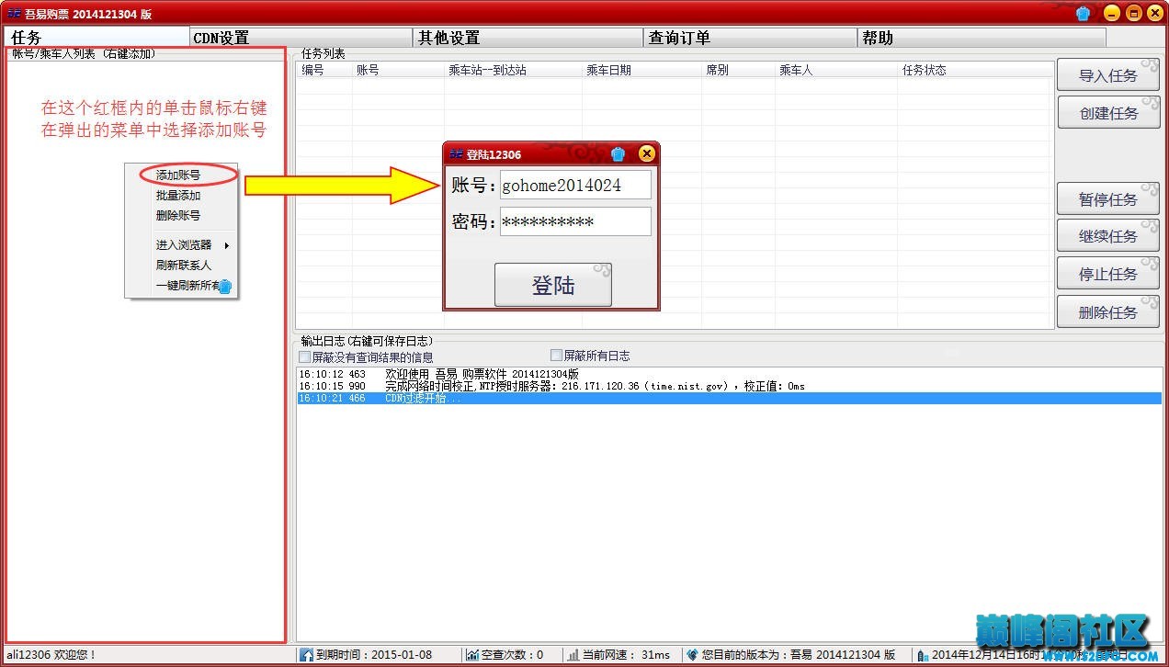
Task: Open the skin shirt icon in main title bar
Action: point(1083,13)
